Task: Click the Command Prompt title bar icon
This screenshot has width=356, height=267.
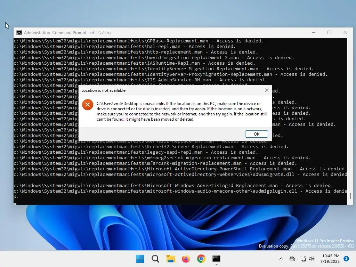Action: pos(19,33)
